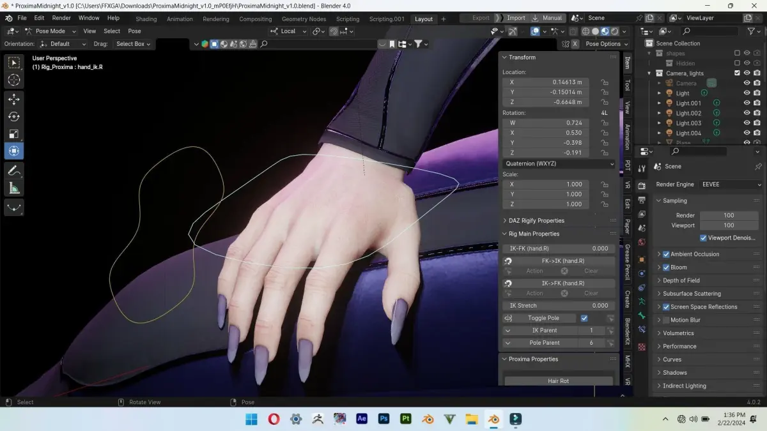Open the Render Engine dropdown

[731, 185]
